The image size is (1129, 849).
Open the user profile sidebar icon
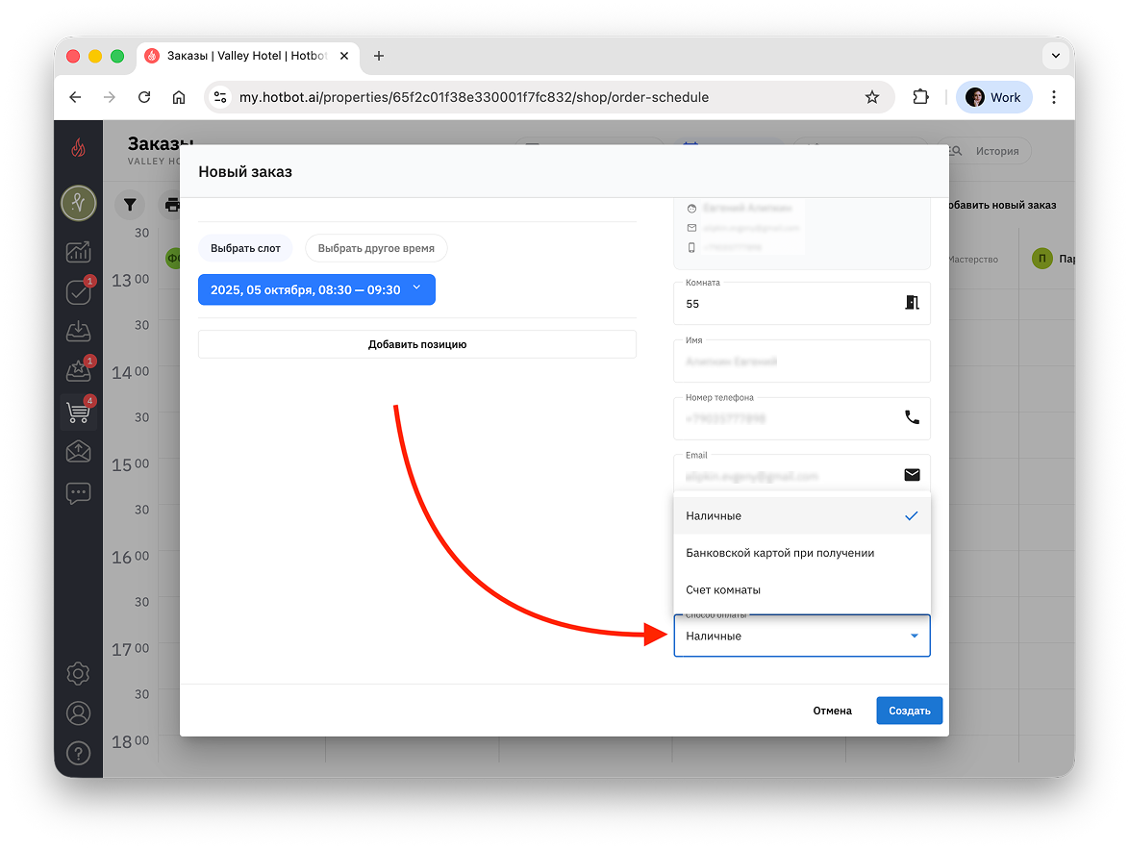(79, 712)
